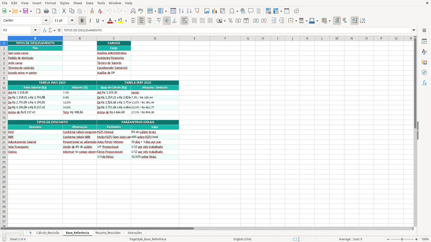Open the sidebar Navigator compass icon

click(x=424, y=72)
